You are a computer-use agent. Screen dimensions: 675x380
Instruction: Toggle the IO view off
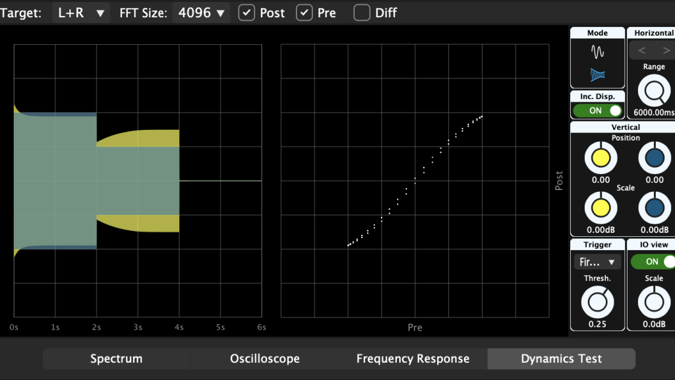pos(653,261)
